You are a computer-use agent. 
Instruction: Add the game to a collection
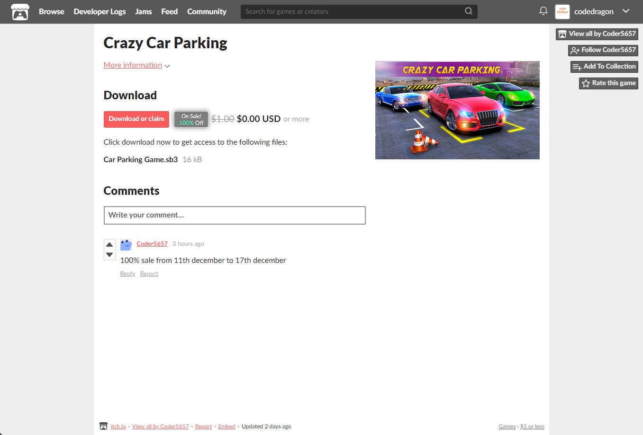(x=604, y=67)
